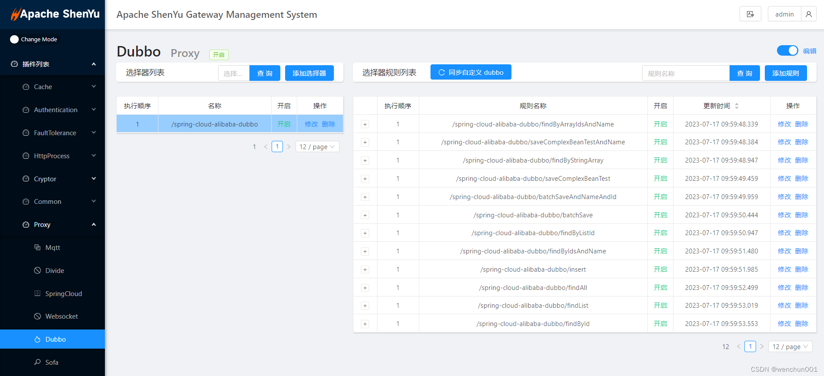Image resolution: width=824 pixels, height=376 pixels.
Task: Open selector list page size dropdown
Action: click(x=317, y=147)
